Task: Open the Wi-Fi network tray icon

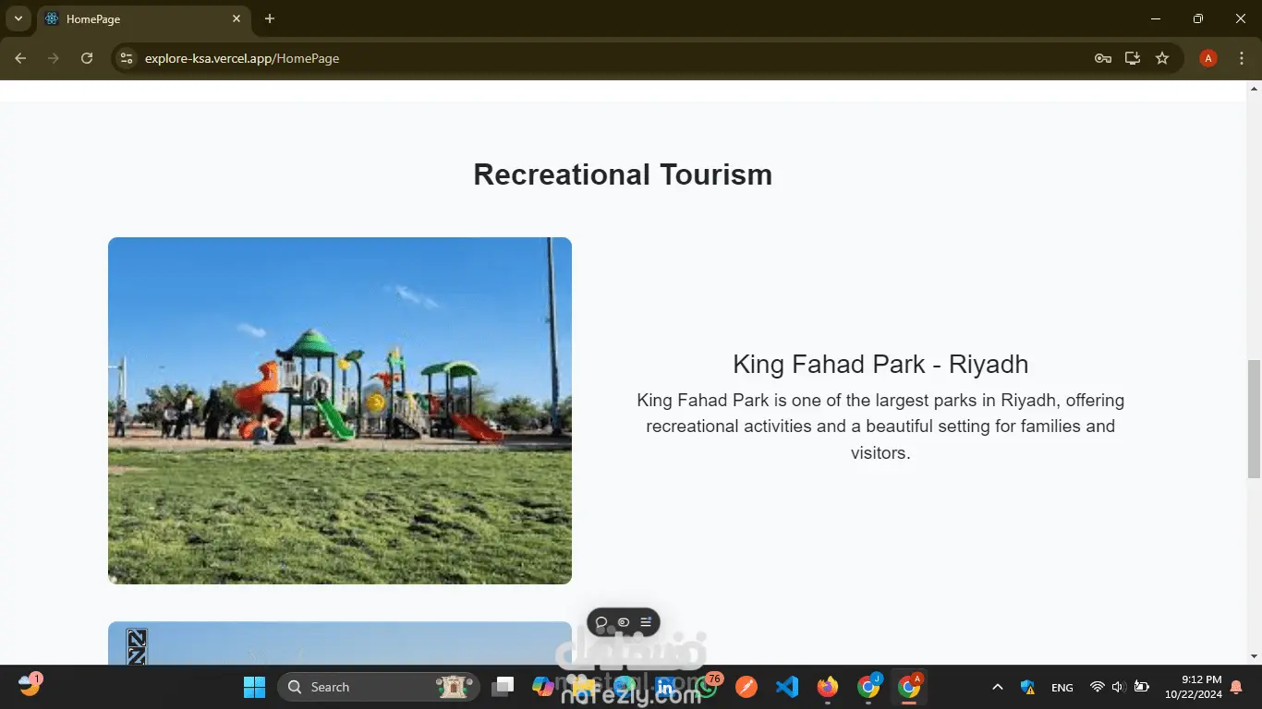Action: click(1098, 687)
